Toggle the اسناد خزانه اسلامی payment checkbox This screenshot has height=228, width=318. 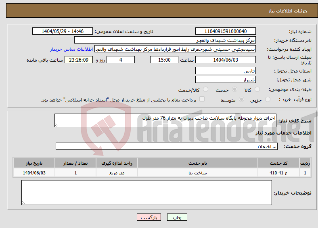[x=202, y=99]
